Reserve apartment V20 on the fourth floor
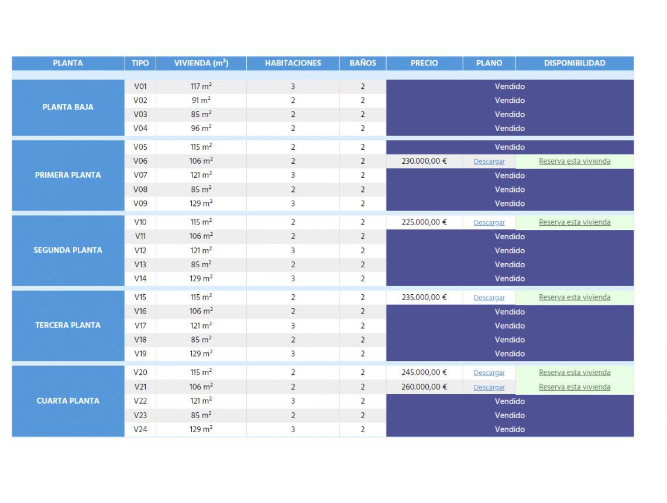Viewport: 667px width, 503px height. pyautogui.click(x=574, y=373)
